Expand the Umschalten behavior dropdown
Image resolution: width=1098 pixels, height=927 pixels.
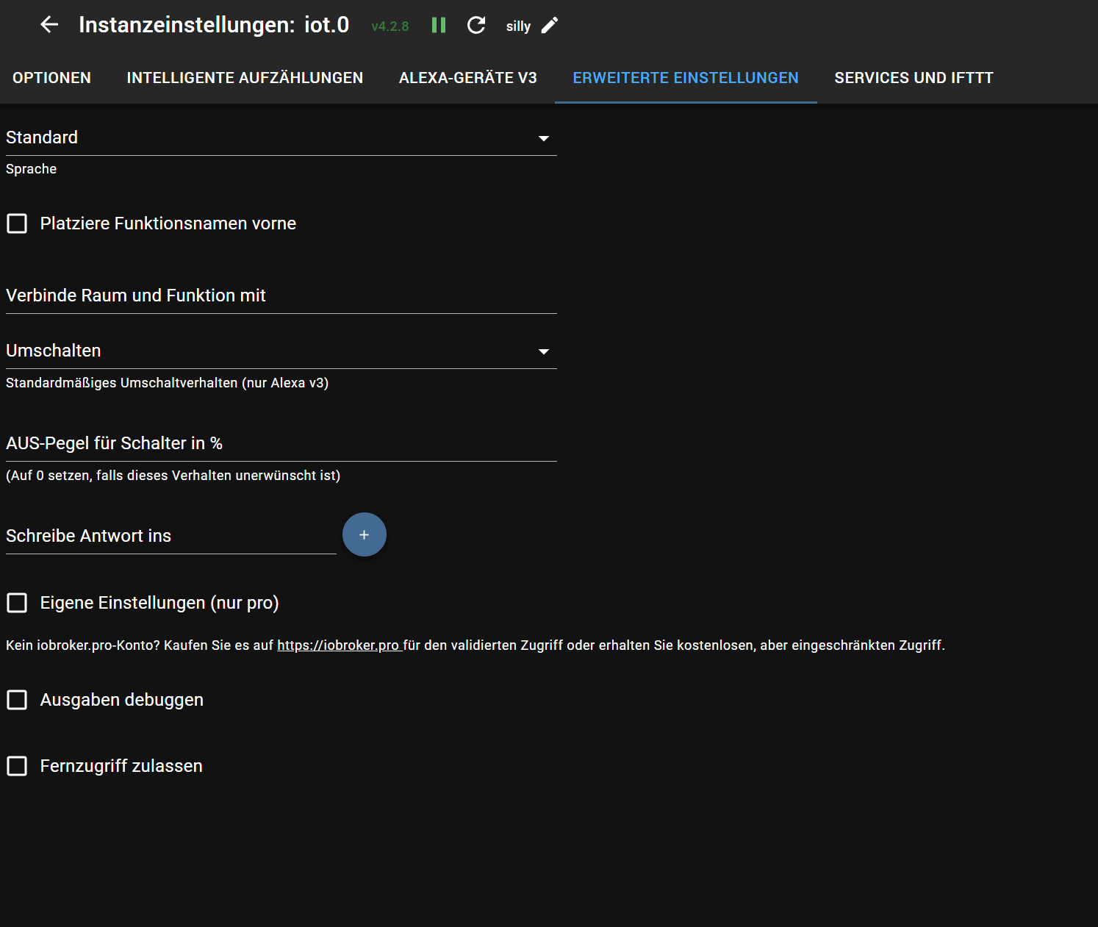pyautogui.click(x=544, y=351)
